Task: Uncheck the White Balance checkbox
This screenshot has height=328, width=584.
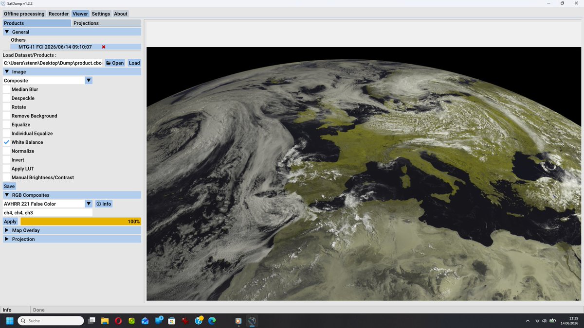Action: pos(6,142)
